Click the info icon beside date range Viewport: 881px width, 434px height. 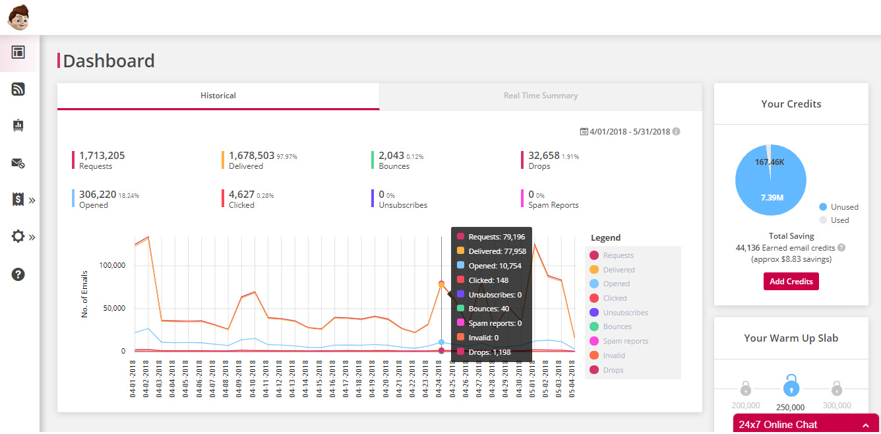point(676,131)
